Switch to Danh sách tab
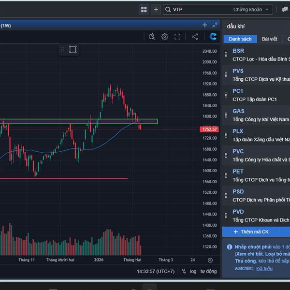Screen dimensions: 290x290 click(240, 39)
